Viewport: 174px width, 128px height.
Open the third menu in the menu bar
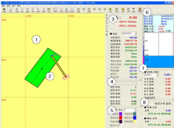[x=14, y=6]
